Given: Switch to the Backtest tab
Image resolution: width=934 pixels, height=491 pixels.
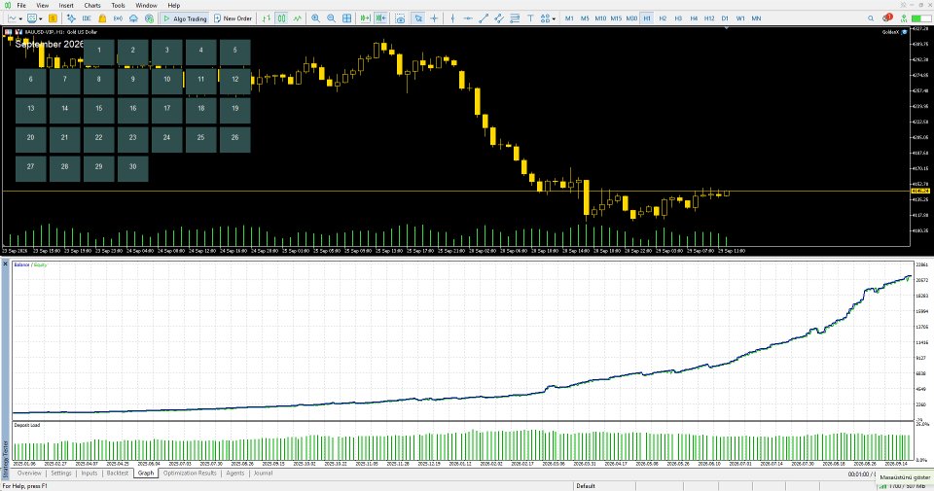Looking at the screenshot, I should click(x=118, y=473).
